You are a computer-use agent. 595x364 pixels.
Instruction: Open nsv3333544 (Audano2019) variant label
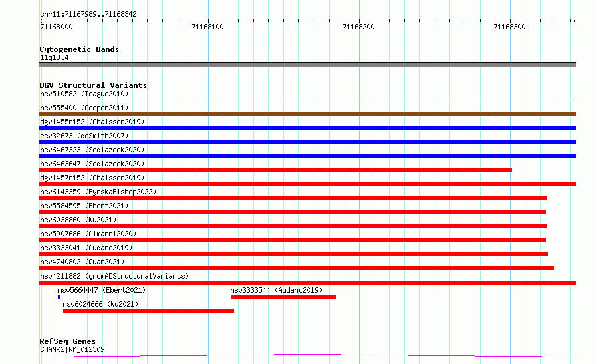tap(276, 290)
